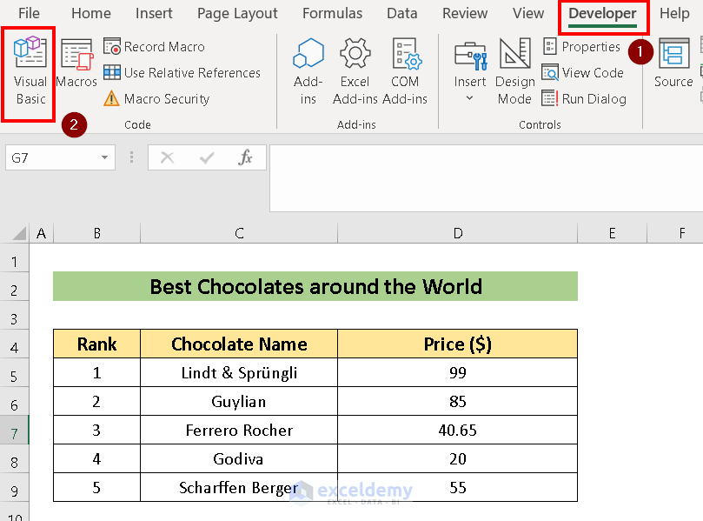Image resolution: width=703 pixels, height=521 pixels.
Task: Open the XML Source pane
Action: point(673,70)
